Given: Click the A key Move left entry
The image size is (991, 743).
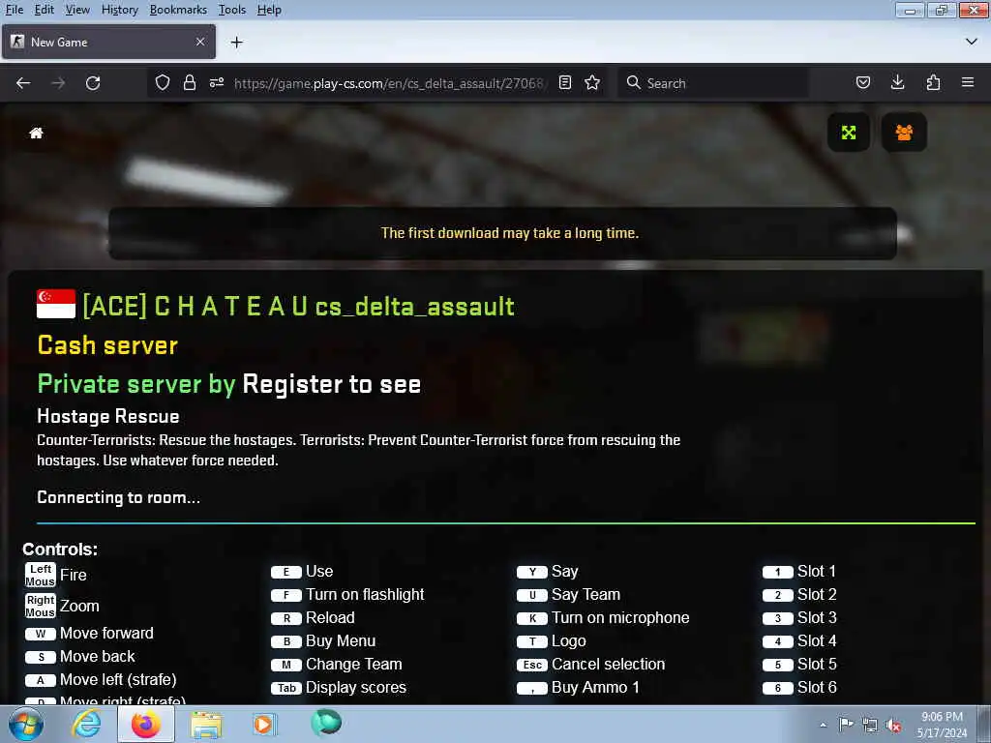Looking at the screenshot, I should pyautogui.click(x=101, y=680).
